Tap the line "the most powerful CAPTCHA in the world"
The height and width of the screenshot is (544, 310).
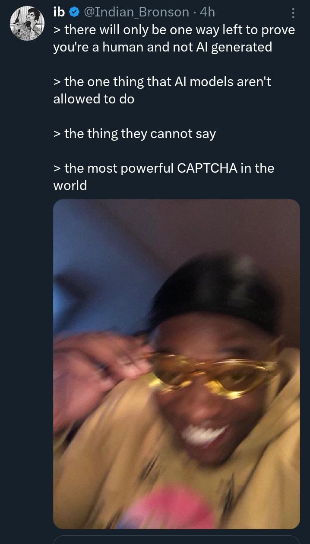point(164,177)
